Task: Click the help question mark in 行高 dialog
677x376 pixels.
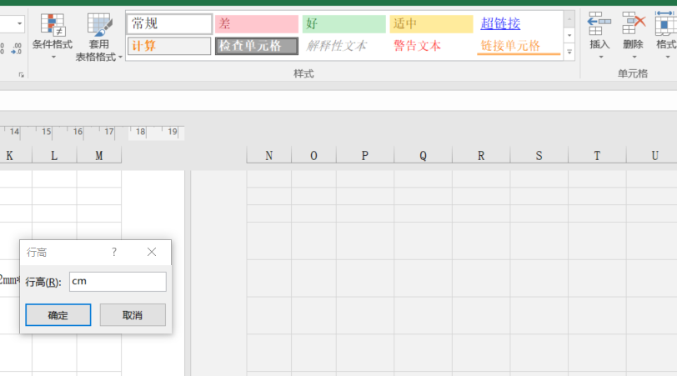Action: click(x=114, y=252)
